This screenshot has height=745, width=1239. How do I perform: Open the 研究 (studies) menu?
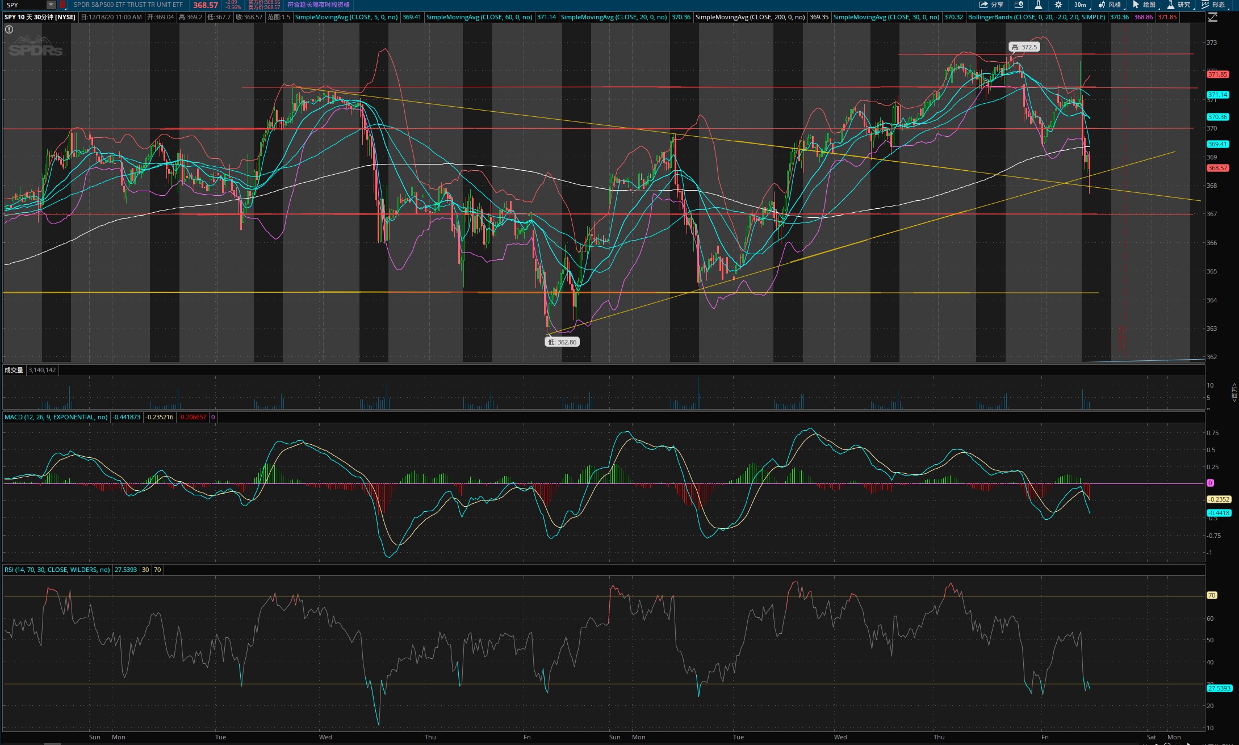click(1179, 5)
